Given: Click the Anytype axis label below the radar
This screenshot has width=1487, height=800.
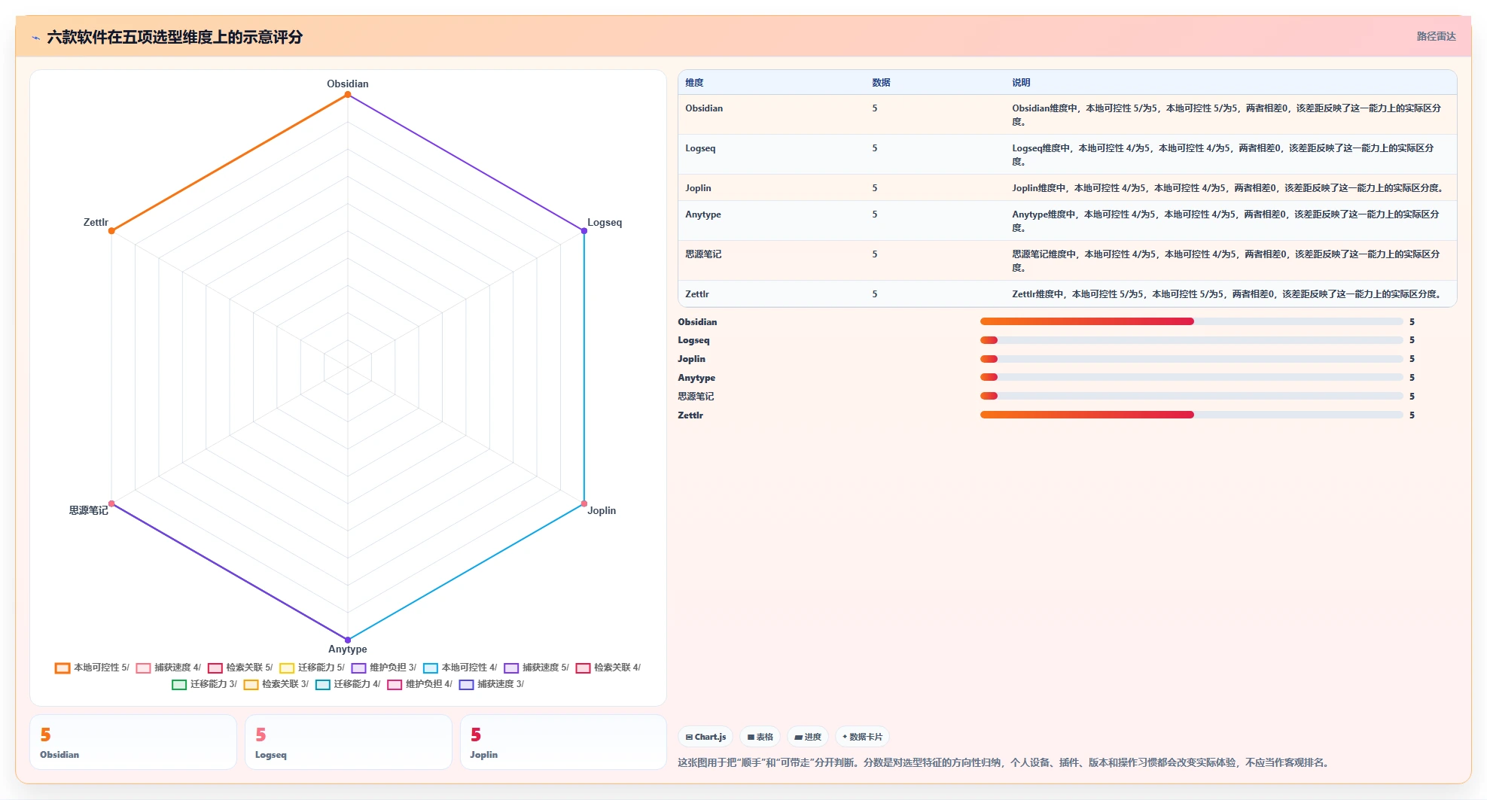Looking at the screenshot, I should pyautogui.click(x=348, y=649).
